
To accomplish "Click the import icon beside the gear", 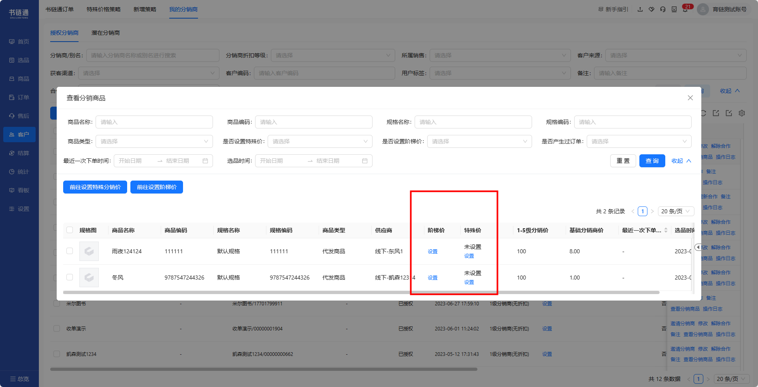I will coord(729,113).
